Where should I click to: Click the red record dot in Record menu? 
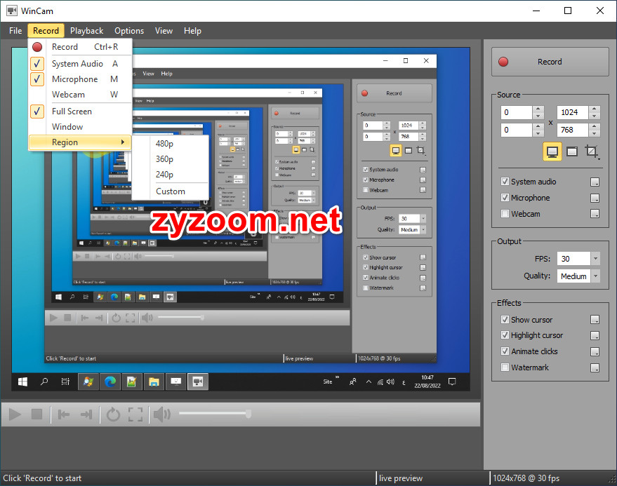[x=37, y=47]
